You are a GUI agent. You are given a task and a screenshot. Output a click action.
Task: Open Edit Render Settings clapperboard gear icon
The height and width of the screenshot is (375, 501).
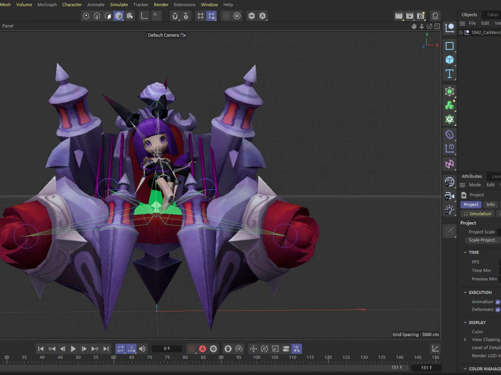(421, 16)
